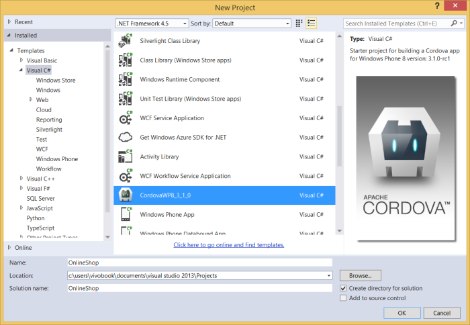The width and height of the screenshot is (470, 325).
Task: Click template list scroll down arrow
Action: click(x=339, y=230)
